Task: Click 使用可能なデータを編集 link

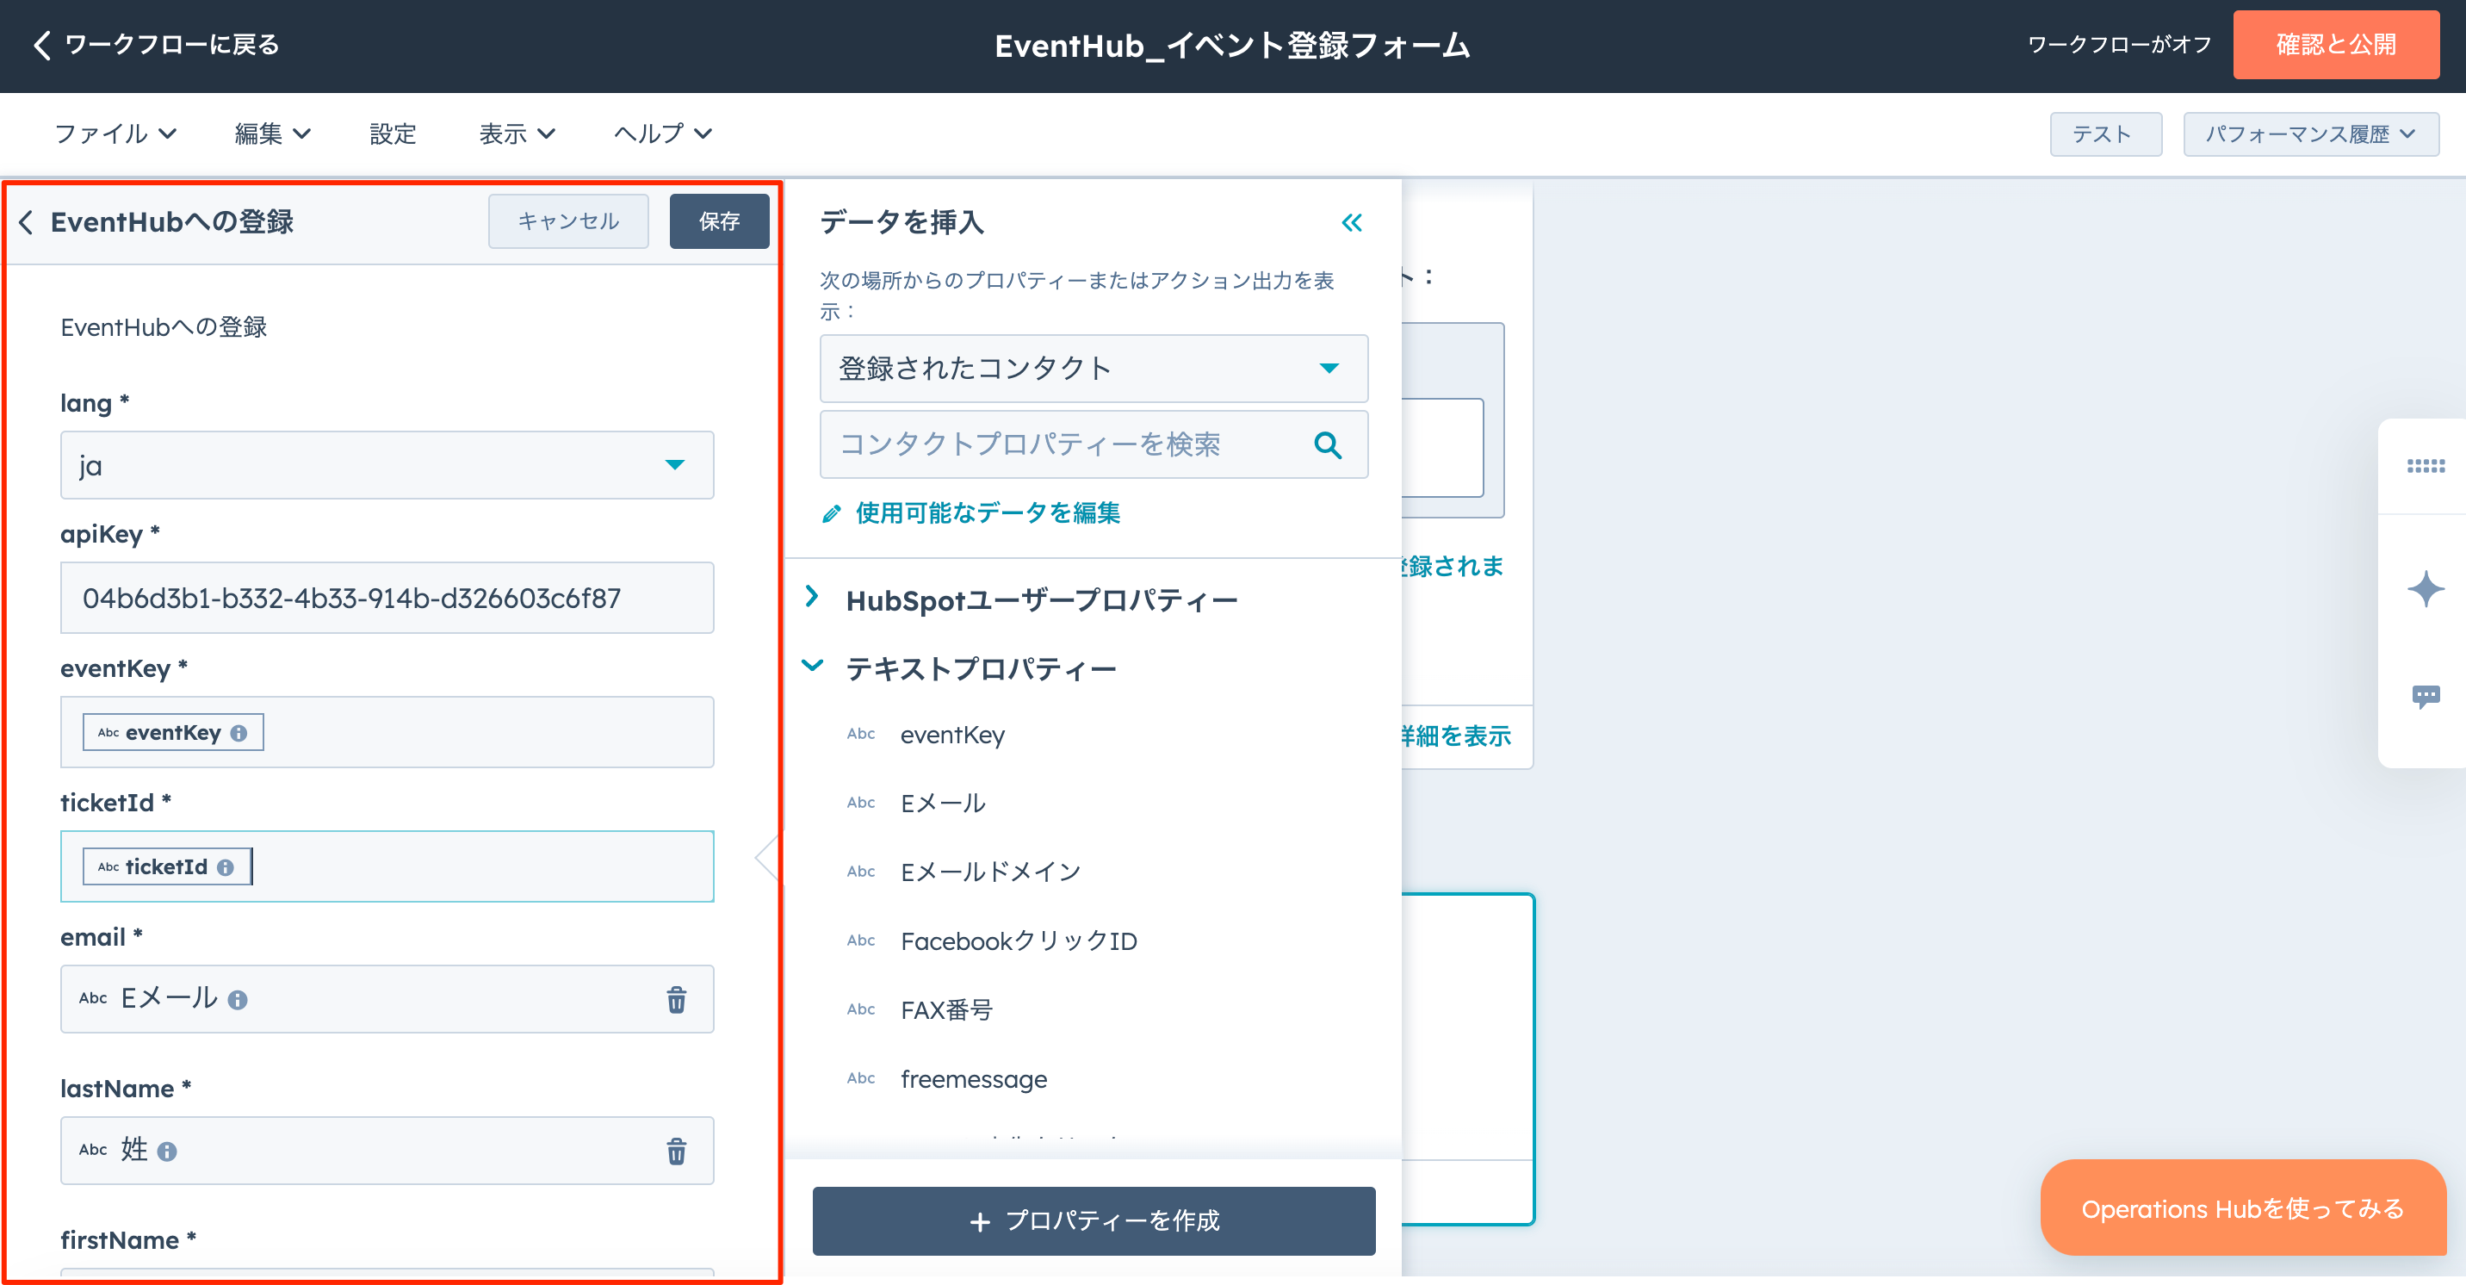Action: click(988, 513)
